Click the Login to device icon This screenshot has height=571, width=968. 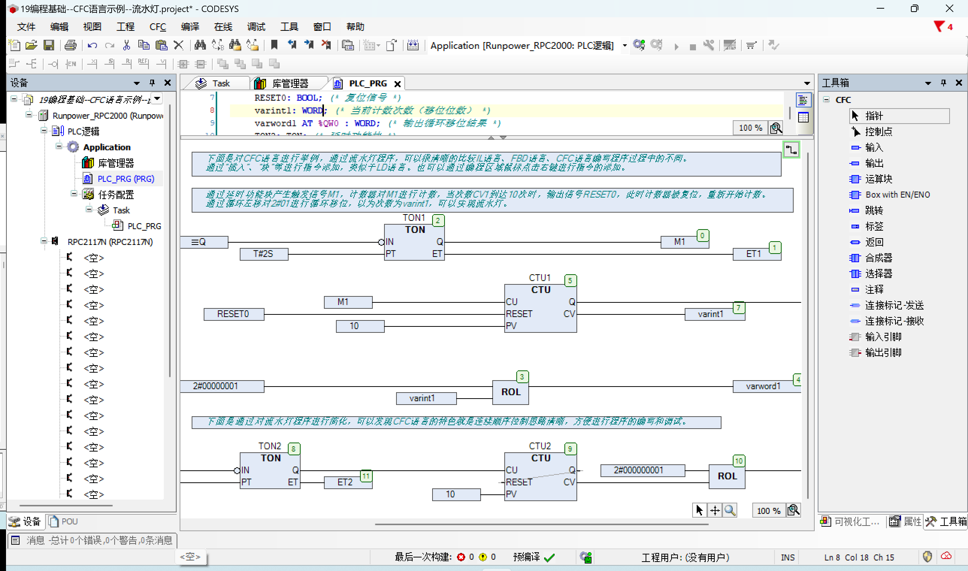pos(639,45)
